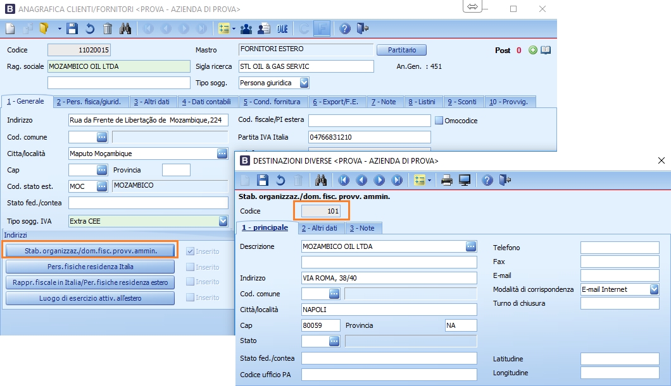Click the Partitario button

coord(401,50)
